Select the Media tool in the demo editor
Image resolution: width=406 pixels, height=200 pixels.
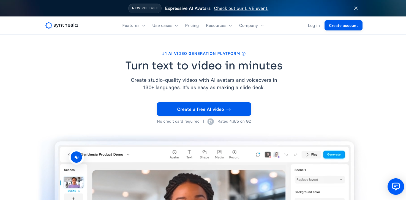click(x=219, y=154)
